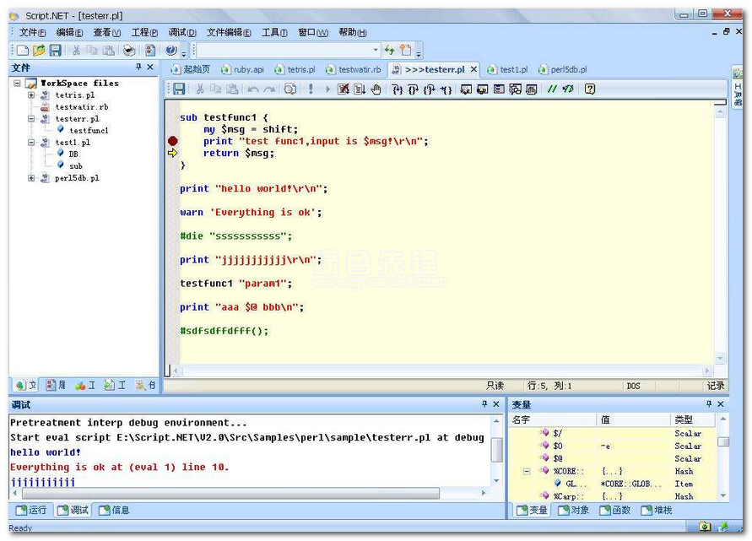Click the blue Help question mark icon

tap(170, 51)
